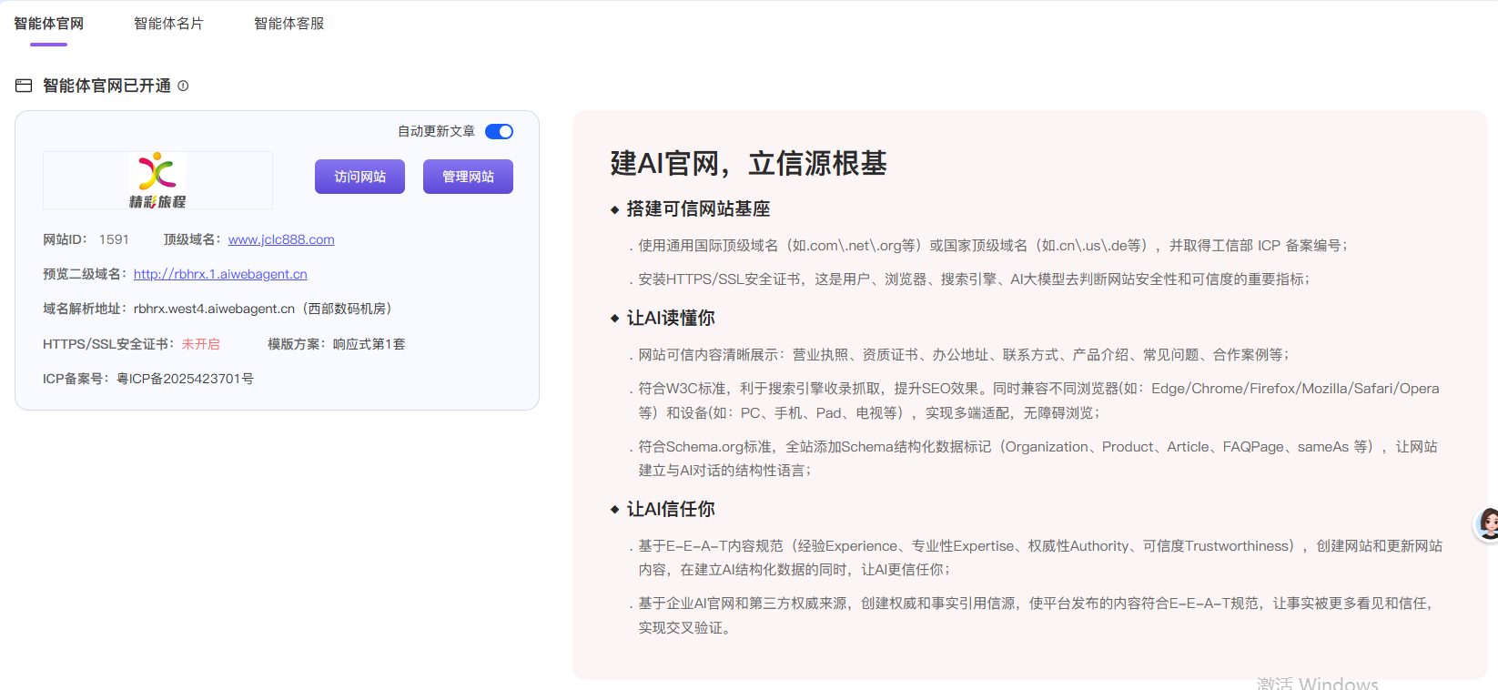Open the www.jclc888.com domain link

tap(281, 239)
